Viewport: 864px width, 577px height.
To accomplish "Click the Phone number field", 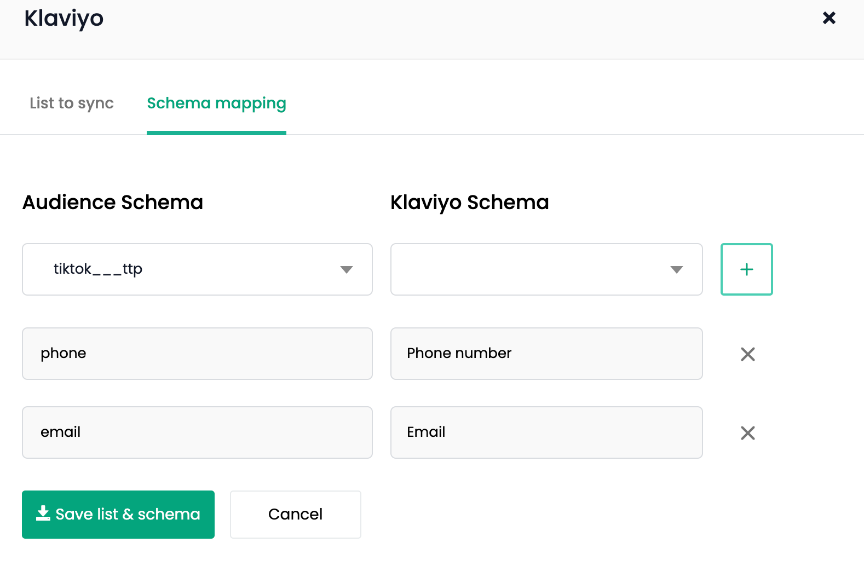I will pos(546,354).
